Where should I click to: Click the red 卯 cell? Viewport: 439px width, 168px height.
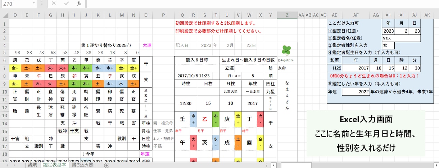(x=74, y=76)
